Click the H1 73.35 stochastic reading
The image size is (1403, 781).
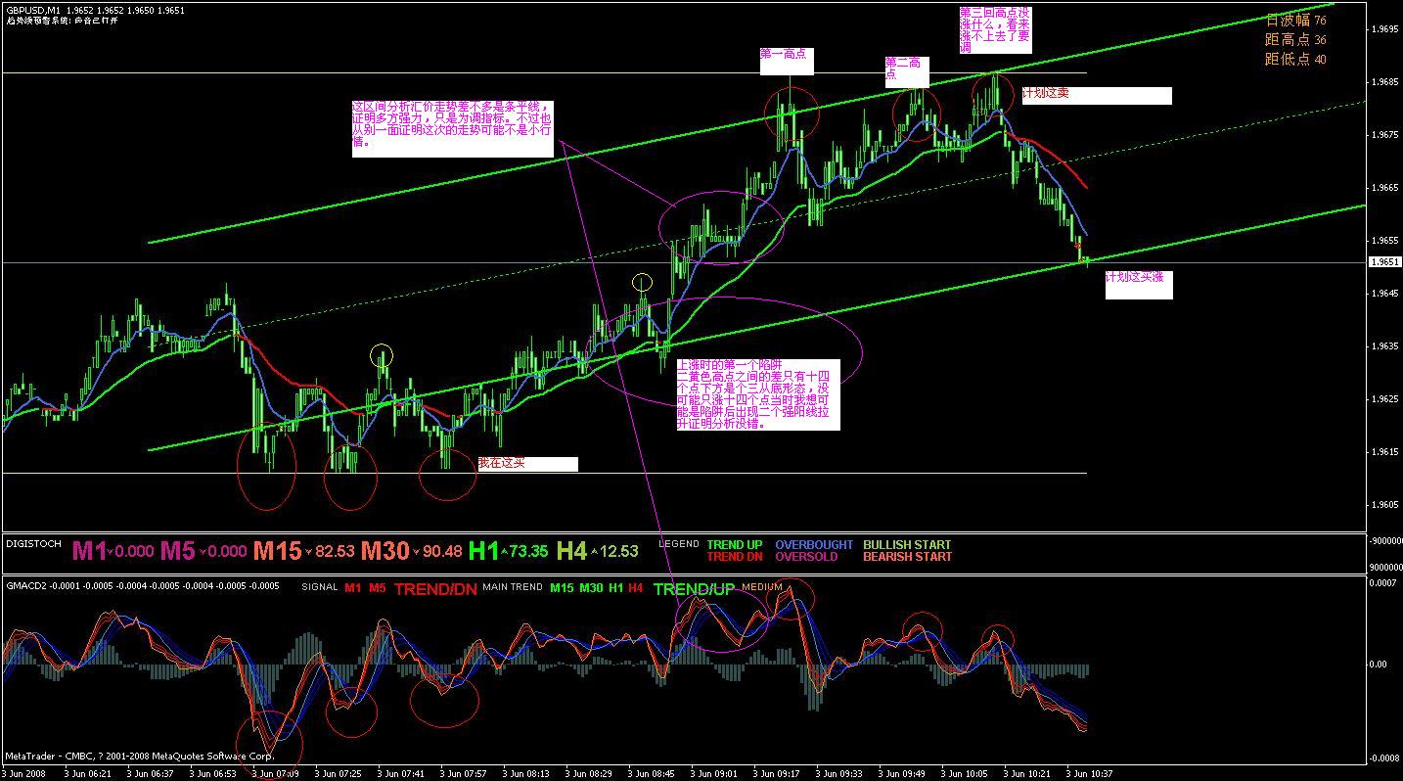point(508,551)
